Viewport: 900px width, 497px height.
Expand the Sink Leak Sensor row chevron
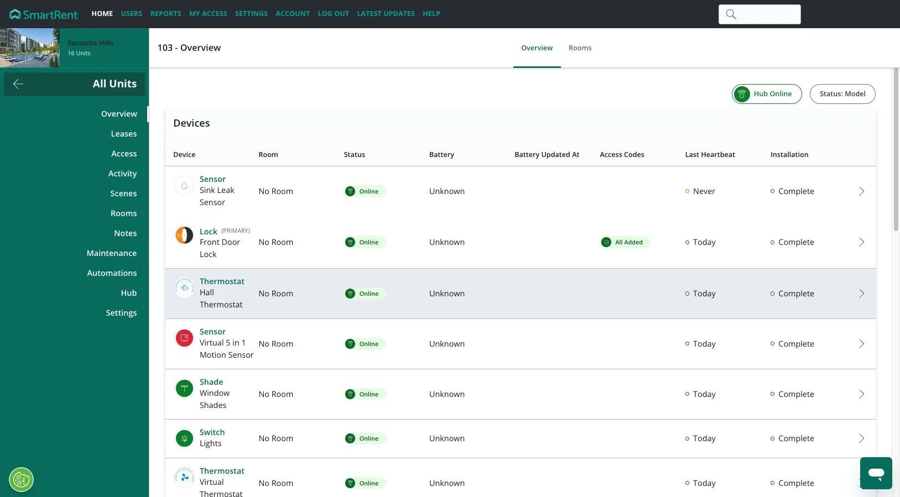(x=861, y=191)
